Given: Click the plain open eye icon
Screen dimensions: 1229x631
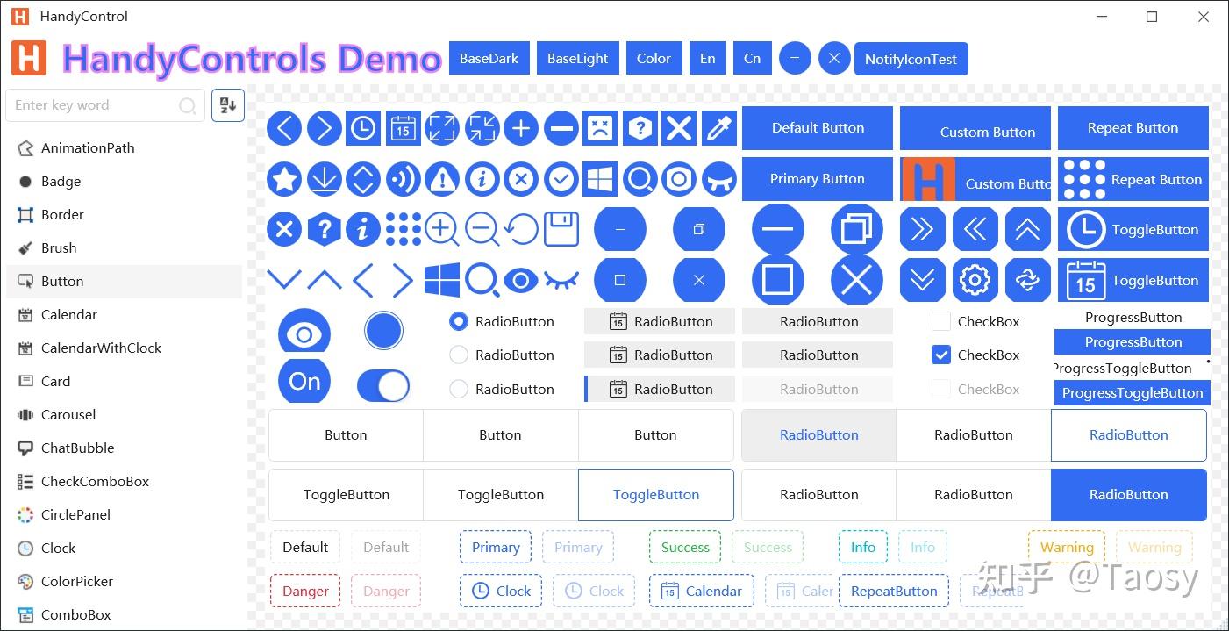Looking at the screenshot, I should (x=521, y=280).
